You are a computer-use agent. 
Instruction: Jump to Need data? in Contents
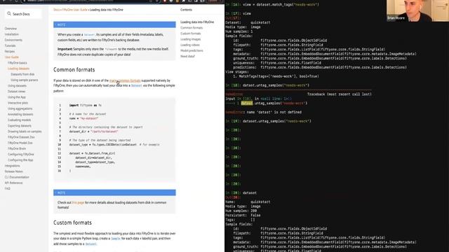coord(187,56)
